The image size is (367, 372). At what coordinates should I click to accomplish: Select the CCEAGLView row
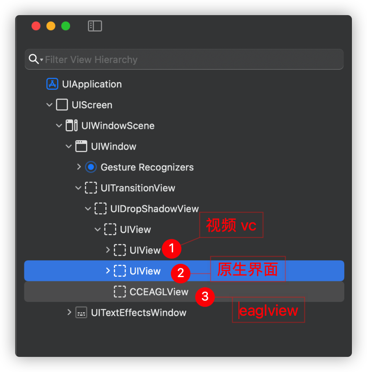[x=159, y=292]
